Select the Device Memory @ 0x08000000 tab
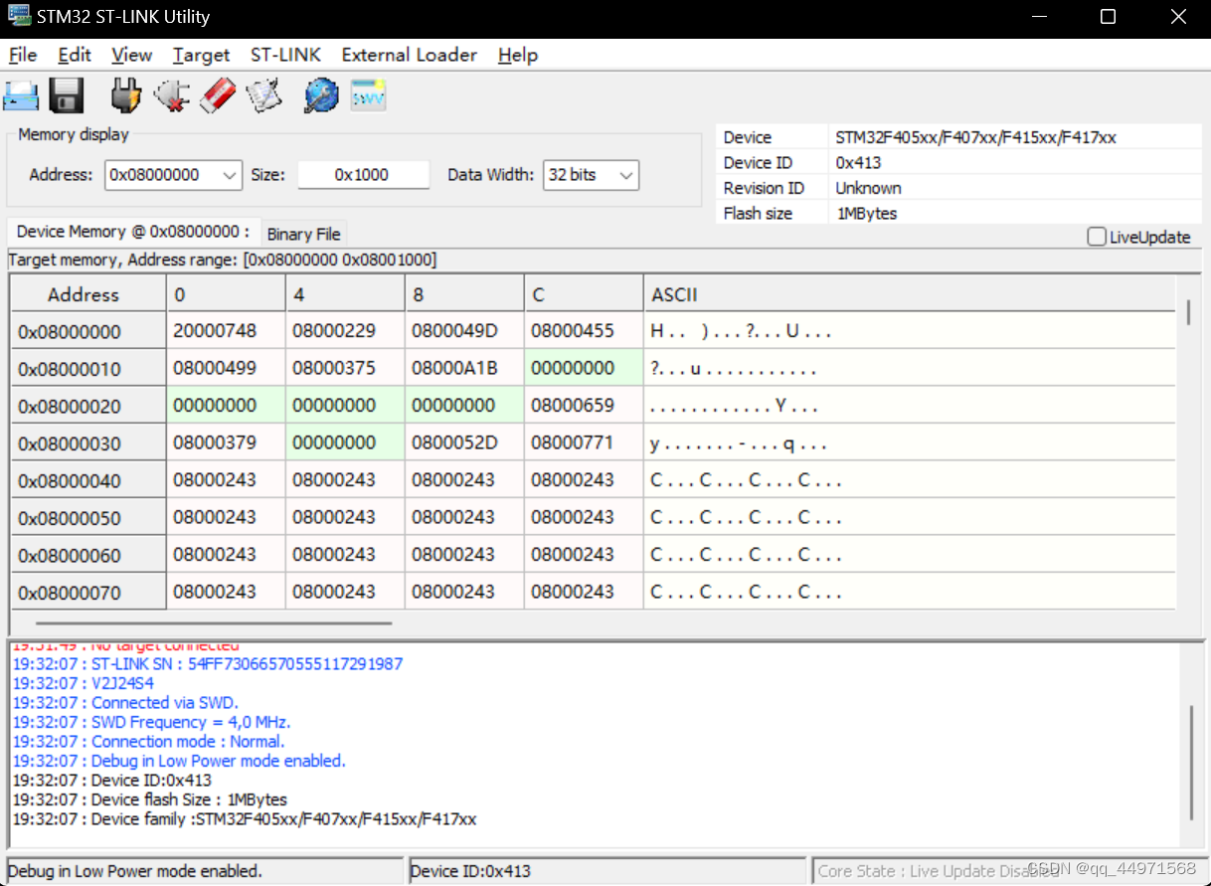The width and height of the screenshot is (1211, 886). (133, 231)
